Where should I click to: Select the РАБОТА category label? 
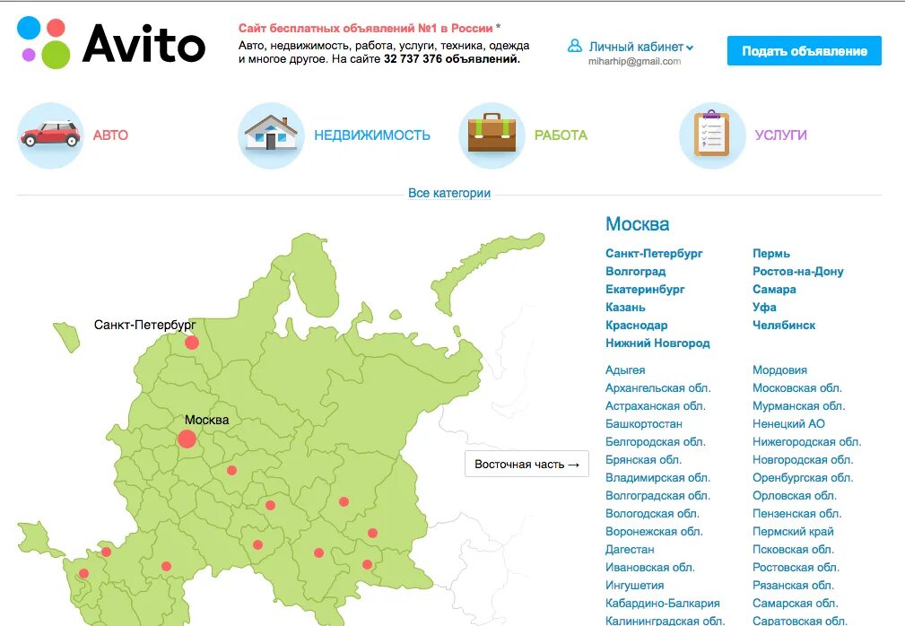point(561,135)
